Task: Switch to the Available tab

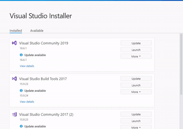Action: 37,31
